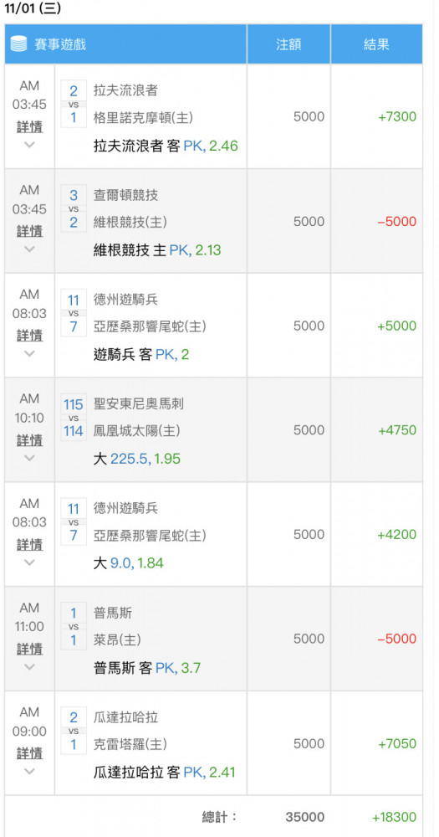
Task: Click the 1 vs 1 score box for 普馬斯
Action: (74, 625)
